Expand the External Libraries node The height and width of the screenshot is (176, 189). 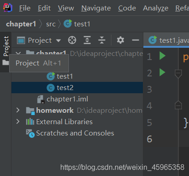pyautogui.click(x=18, y=121)
